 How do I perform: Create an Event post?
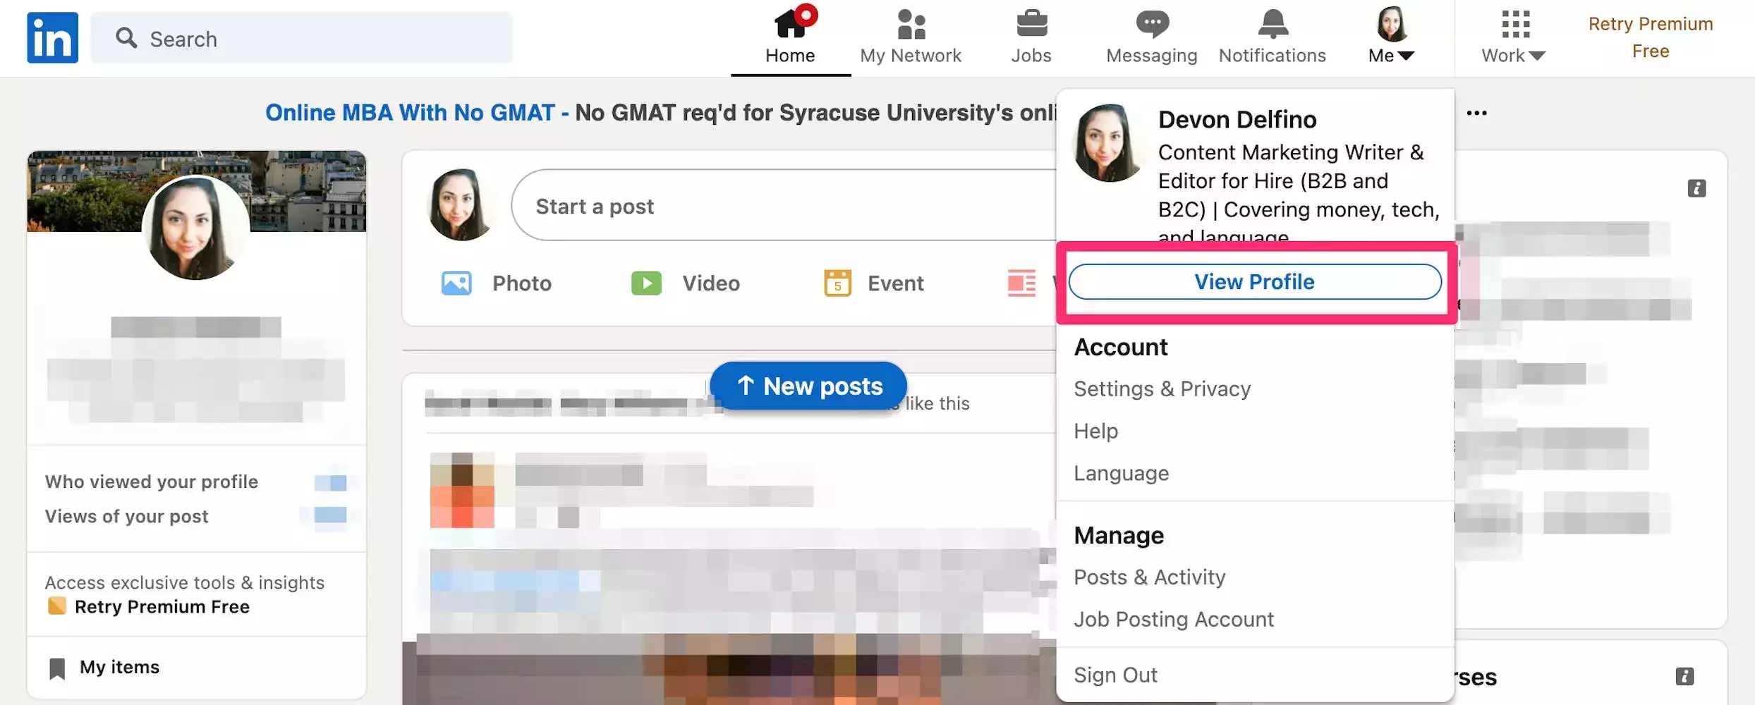[x=873, y=283]
